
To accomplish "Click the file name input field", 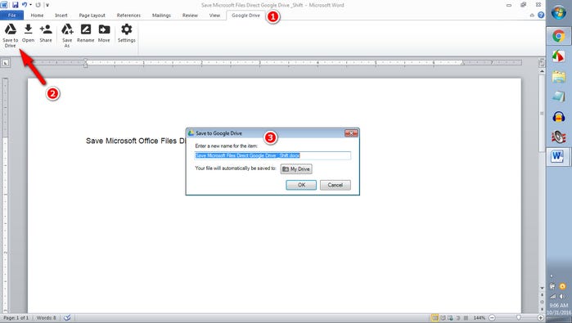I will [x=272, y=155].
